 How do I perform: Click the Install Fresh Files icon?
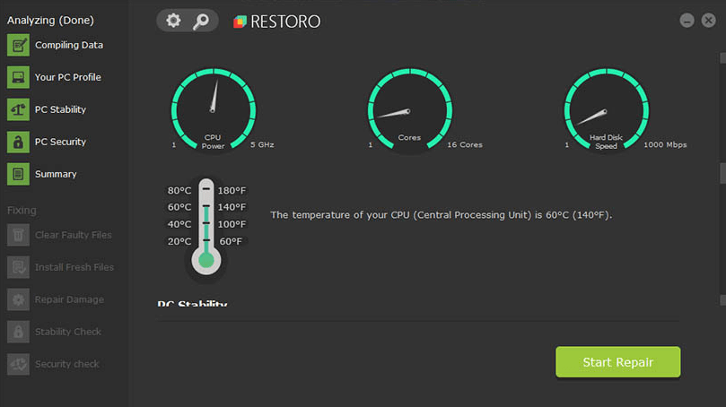click(x=18, y=267)
